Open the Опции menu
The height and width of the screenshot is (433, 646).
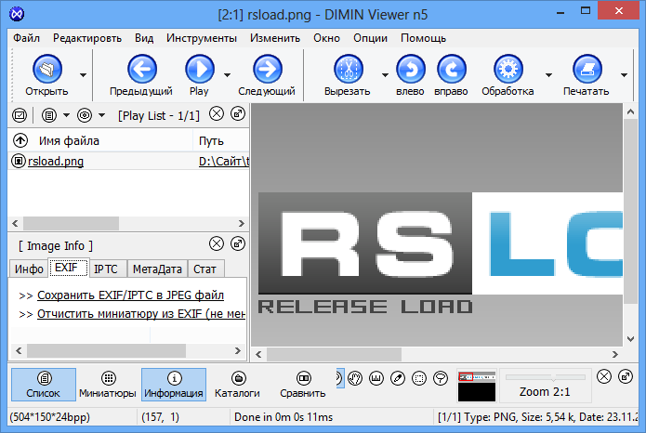coord(370,38)
